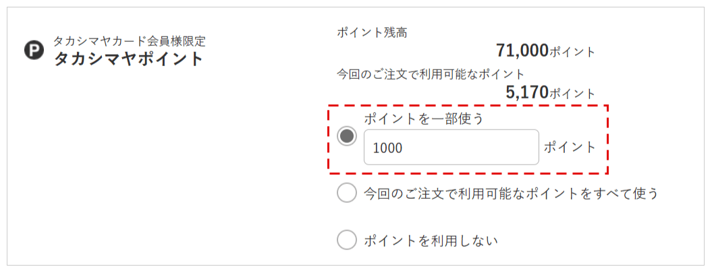Click the 5,170 available points value
The image size is (712, 273).
click(527, 92)
